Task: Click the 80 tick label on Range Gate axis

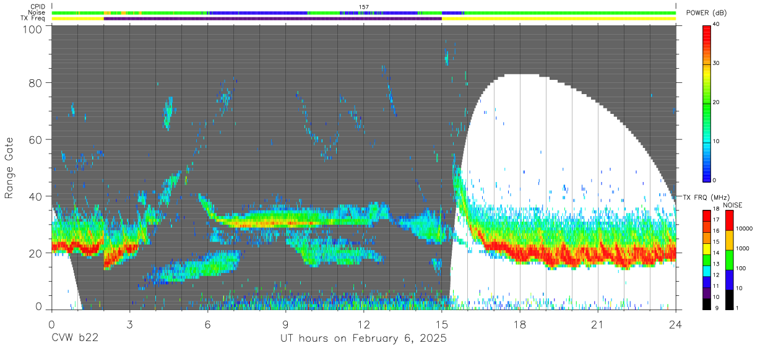Action: (36, 82)
